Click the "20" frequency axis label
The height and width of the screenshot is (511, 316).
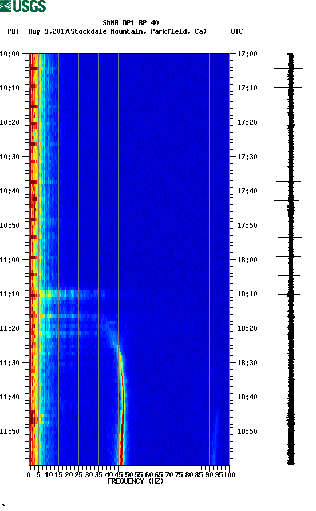[x=69, y=475]
